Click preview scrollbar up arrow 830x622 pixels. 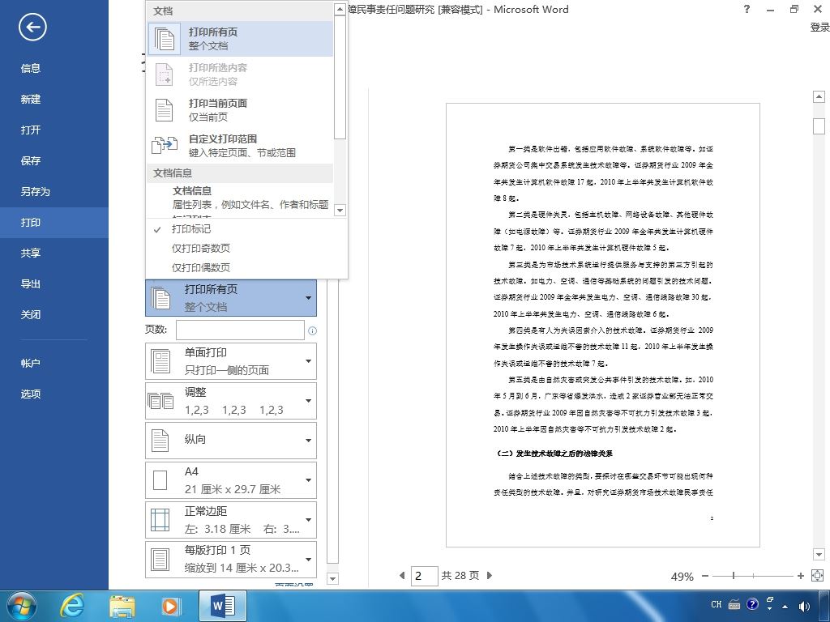pos(819,96)
